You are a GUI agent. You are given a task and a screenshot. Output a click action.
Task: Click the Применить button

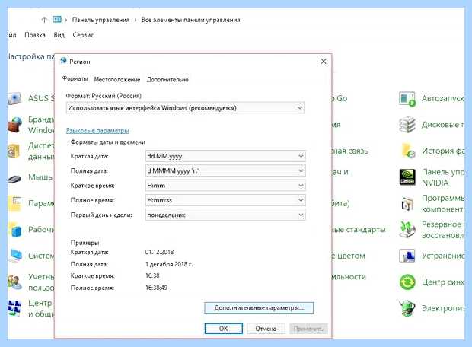point(308,328)
